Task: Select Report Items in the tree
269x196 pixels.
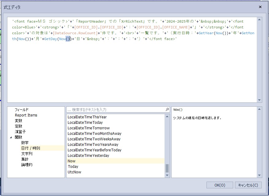Action: click(26, 115)
